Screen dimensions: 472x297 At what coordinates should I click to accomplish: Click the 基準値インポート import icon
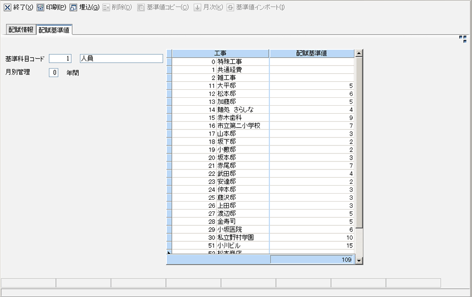[230, 8]
